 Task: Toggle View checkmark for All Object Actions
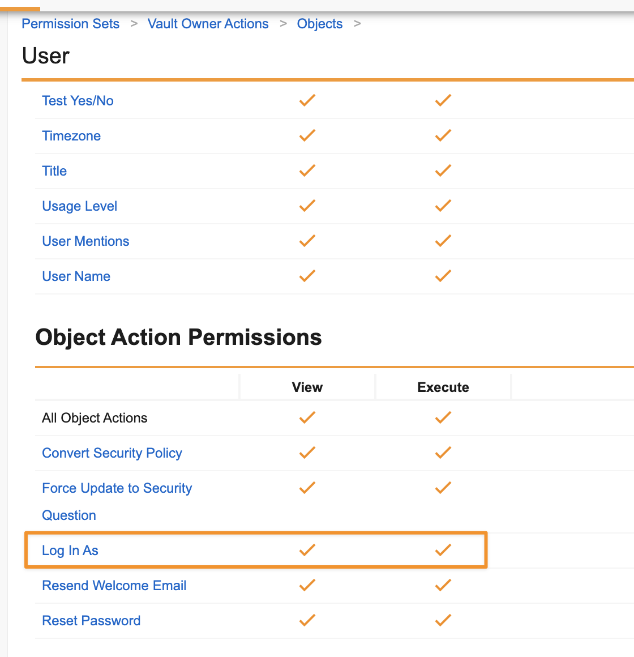click(307, 418)
